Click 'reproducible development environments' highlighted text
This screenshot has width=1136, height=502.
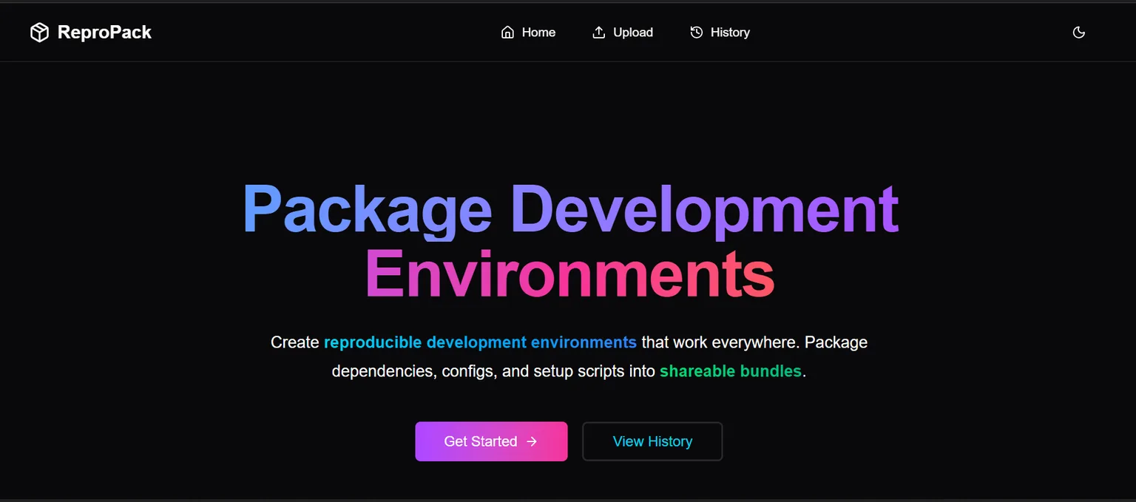[x=480, y=342]
